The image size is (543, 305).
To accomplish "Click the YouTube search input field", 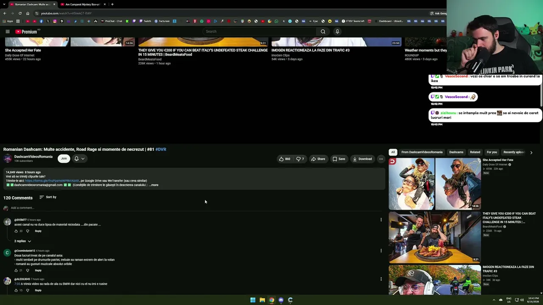I will [x=259, y=31].
